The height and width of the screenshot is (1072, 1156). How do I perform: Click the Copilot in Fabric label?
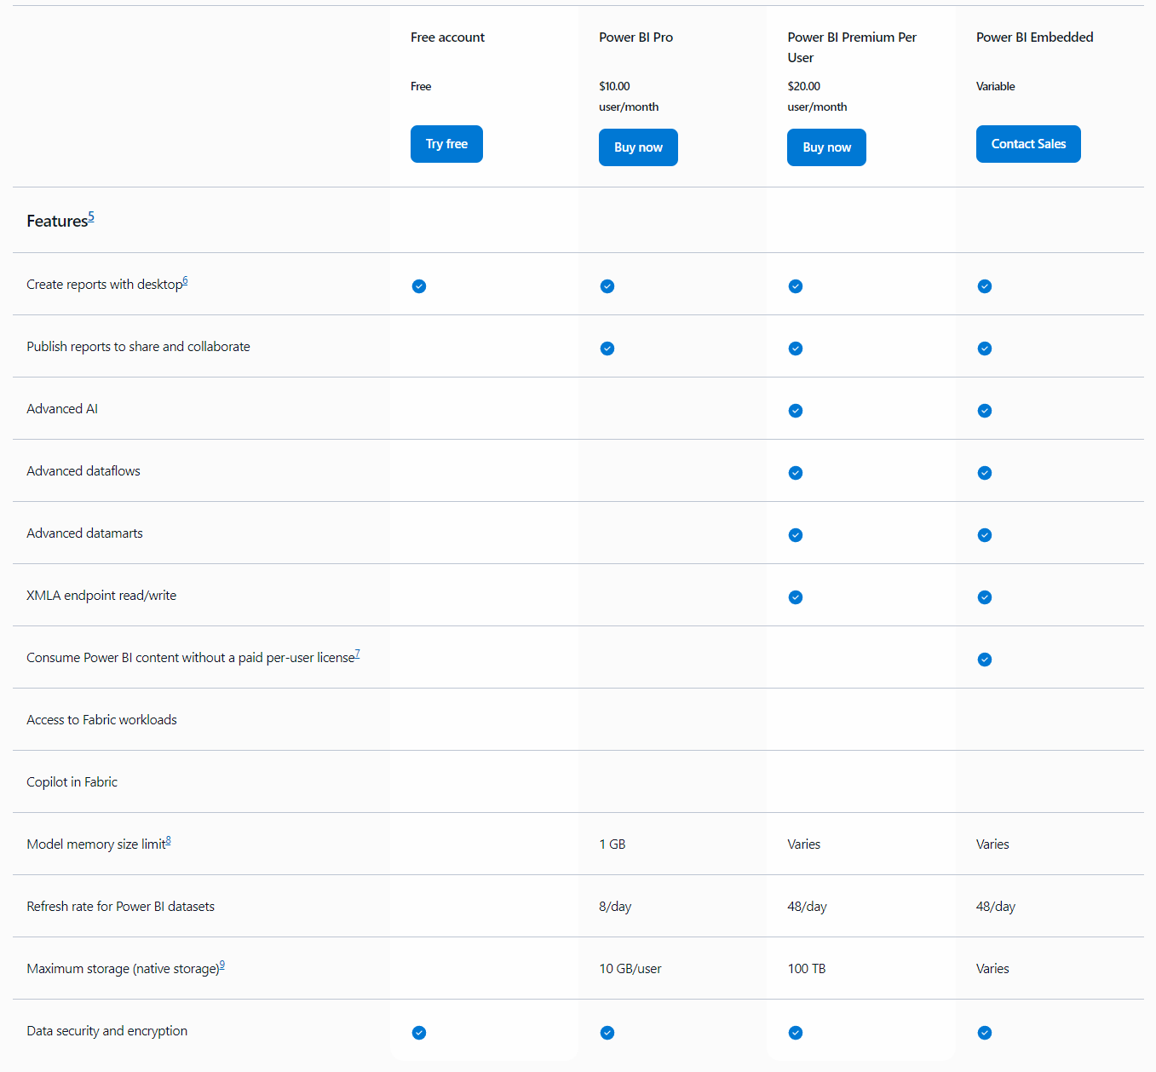click(x=72, y=782)
